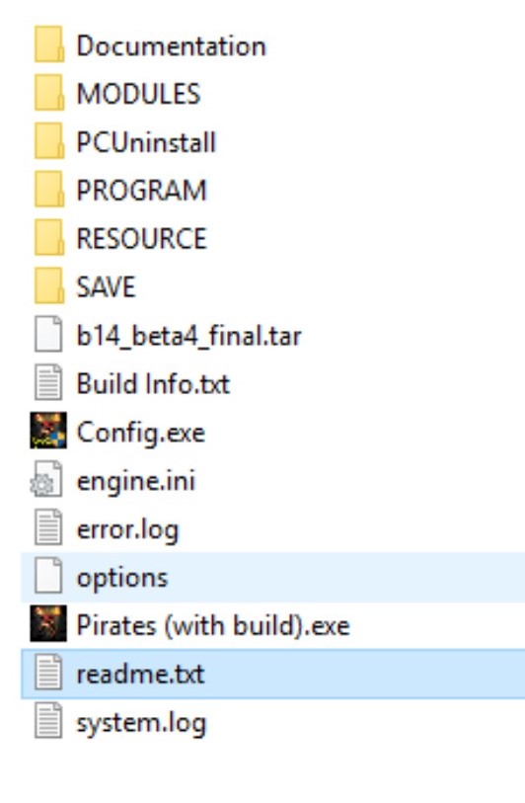Viewport: 525px width, 803px height.
Task: Click the b14_beta4_final.tar blank file icon
Action: (x=48, y=335)
